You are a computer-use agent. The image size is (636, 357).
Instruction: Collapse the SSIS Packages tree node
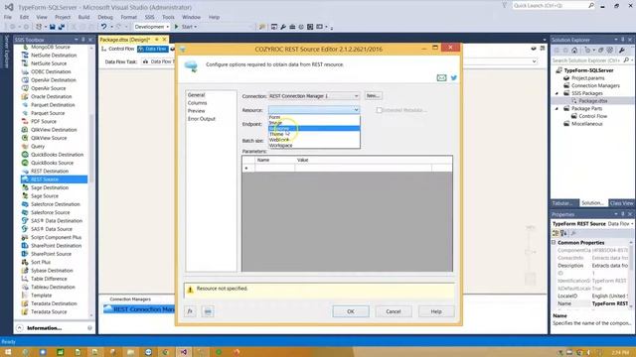point(556,93)
